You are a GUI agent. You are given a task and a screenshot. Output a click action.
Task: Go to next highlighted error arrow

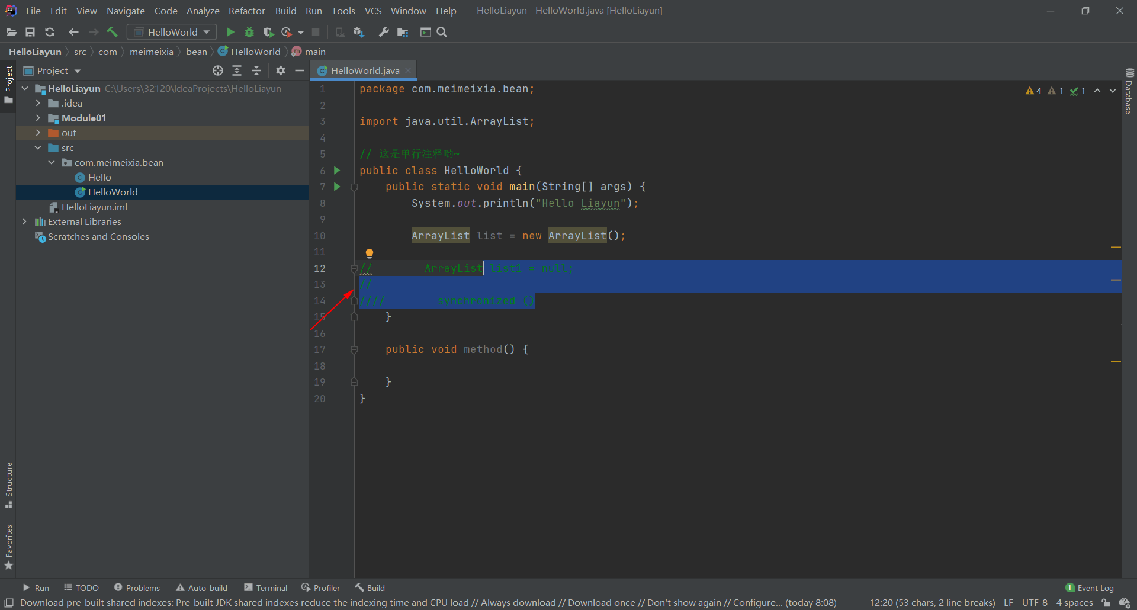[1113, 91]
